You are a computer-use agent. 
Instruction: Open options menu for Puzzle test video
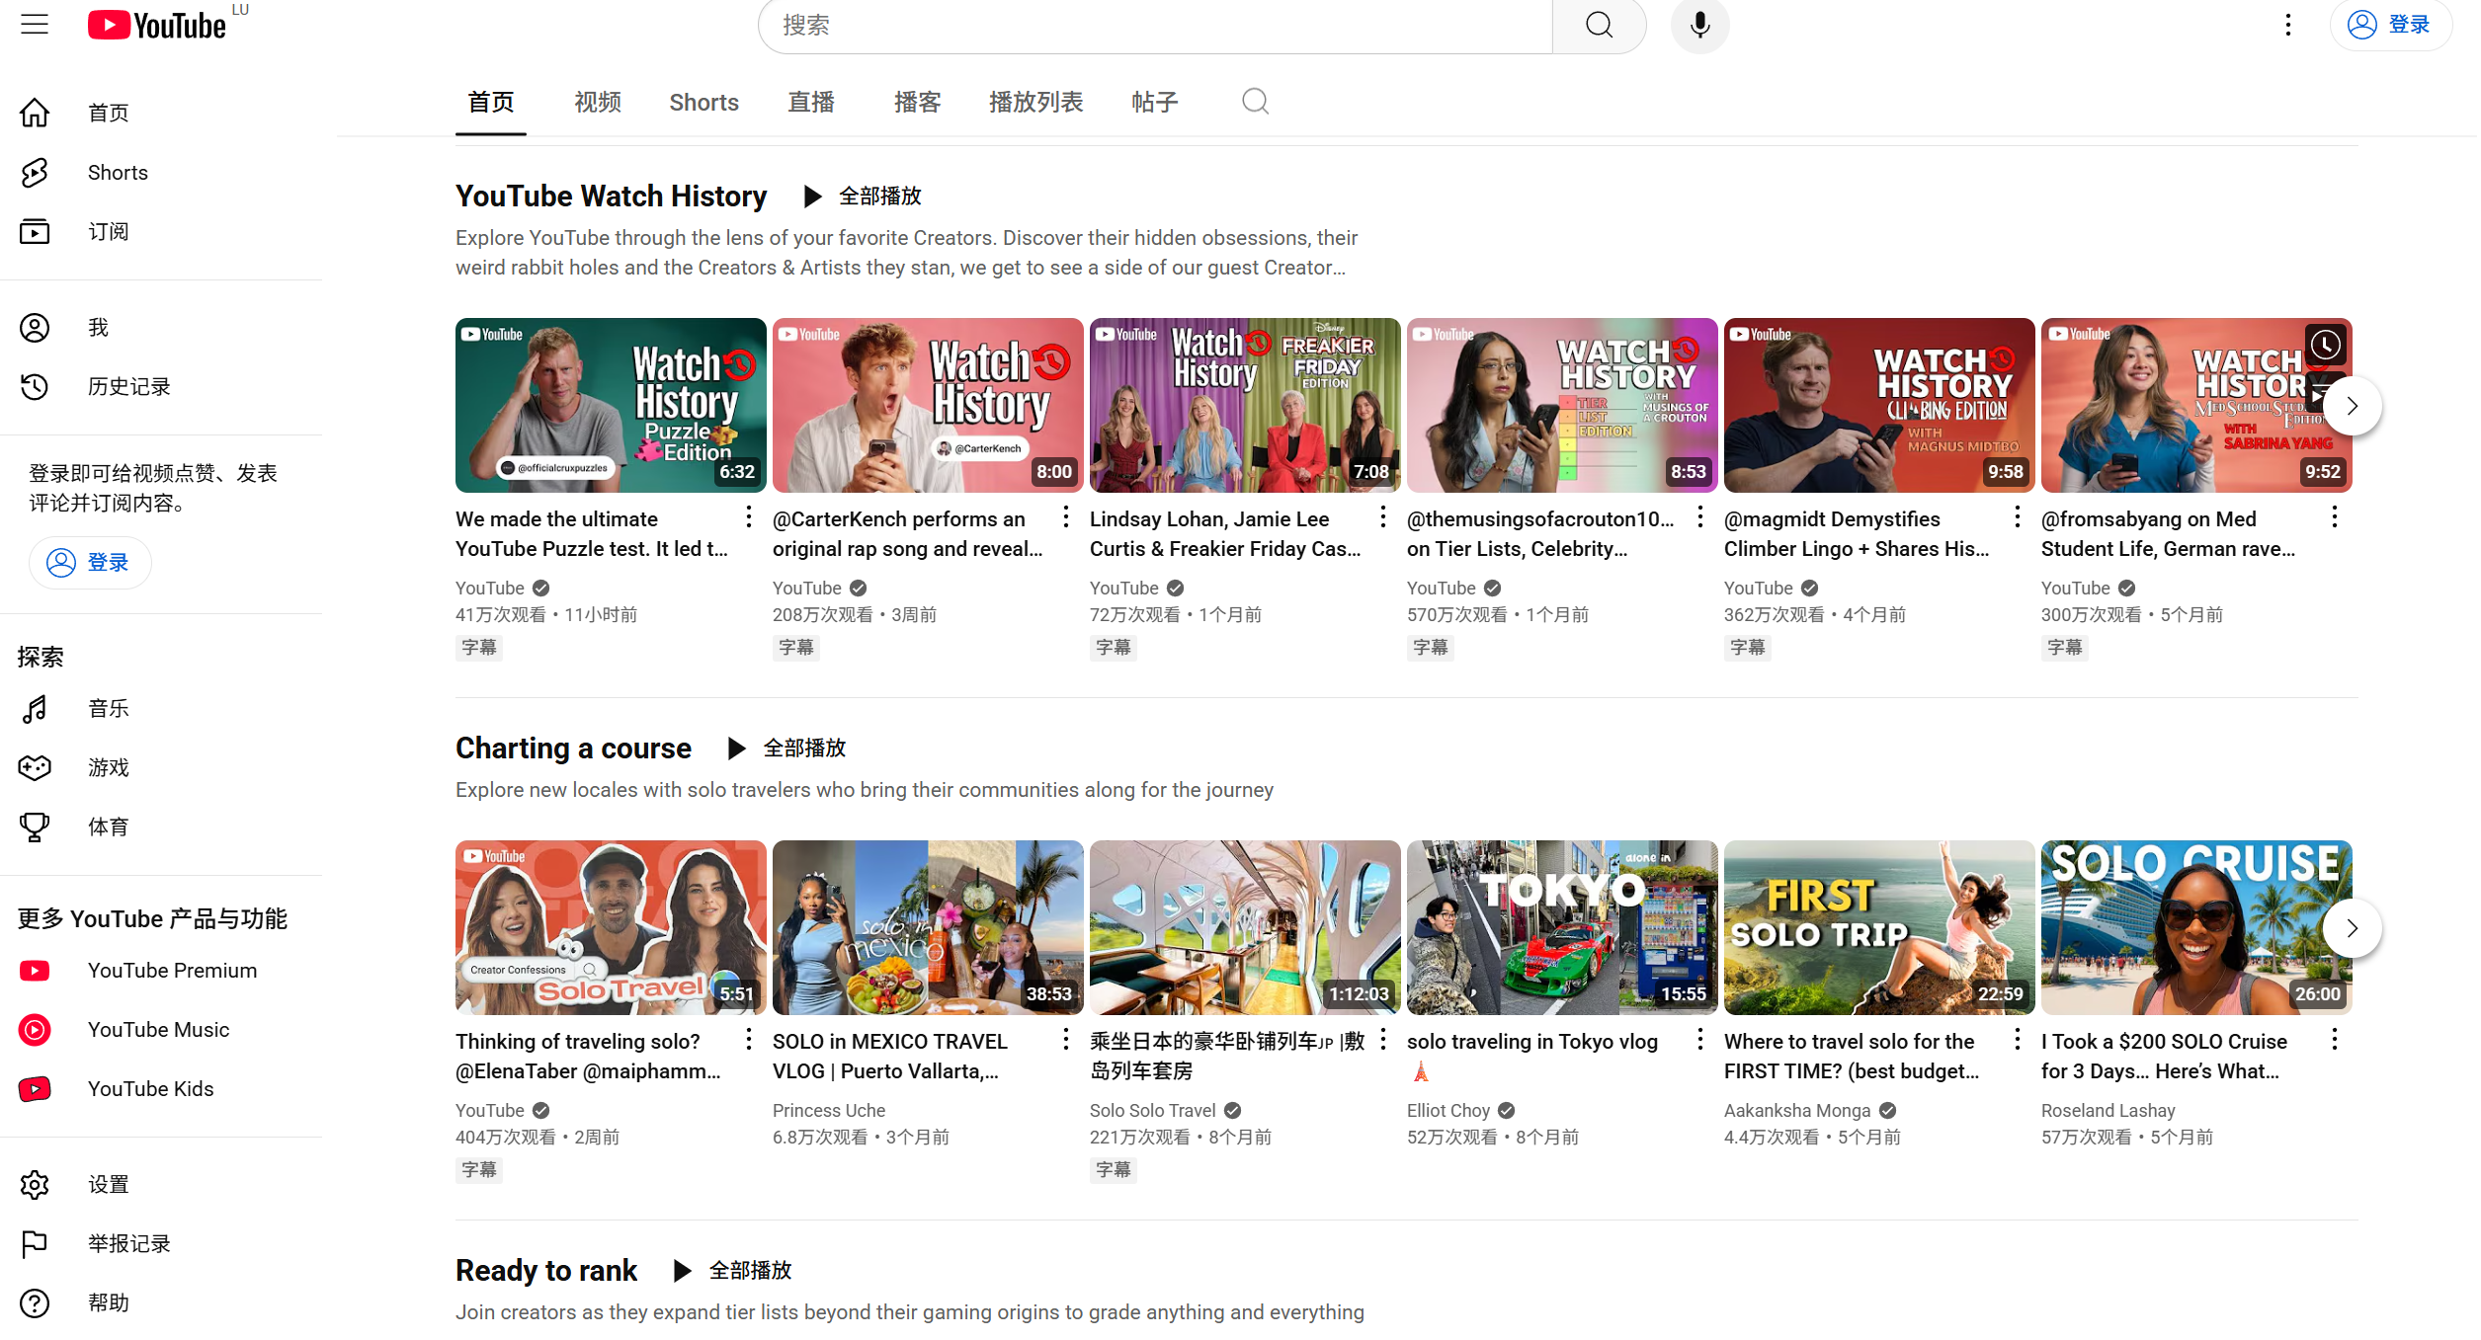[749, 517]
